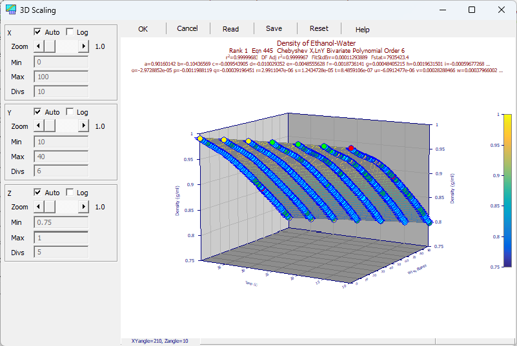Click the X Zoom value '1.0'
This screenshot has width=517, height=346.
100,46
